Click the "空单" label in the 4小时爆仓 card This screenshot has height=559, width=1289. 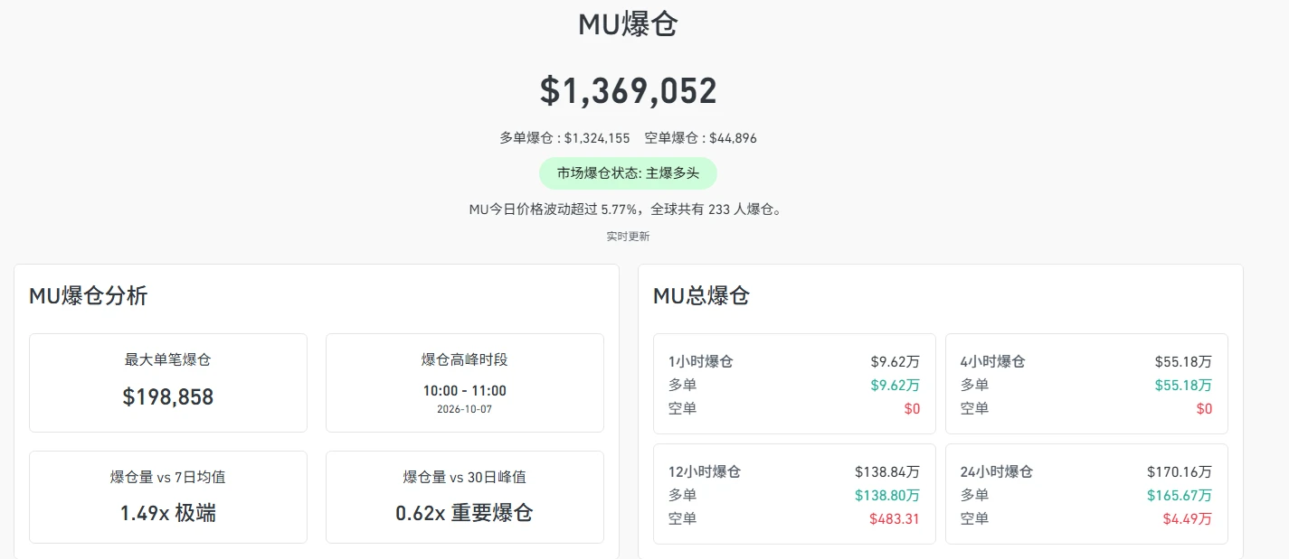pos(974,409)
